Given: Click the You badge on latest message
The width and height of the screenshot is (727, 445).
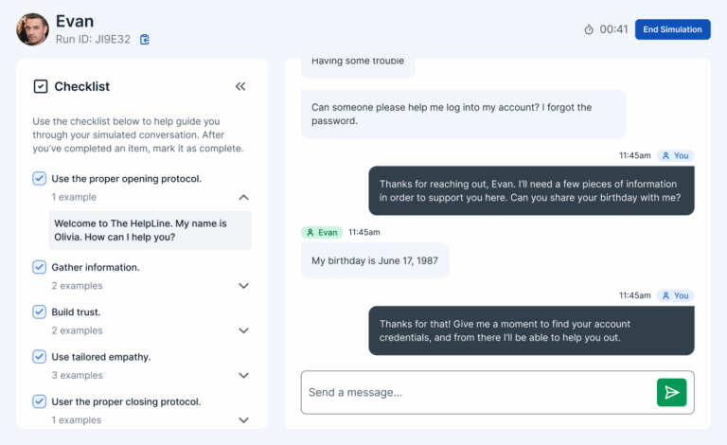Looking at the screenshot, I should coord(676,295).
